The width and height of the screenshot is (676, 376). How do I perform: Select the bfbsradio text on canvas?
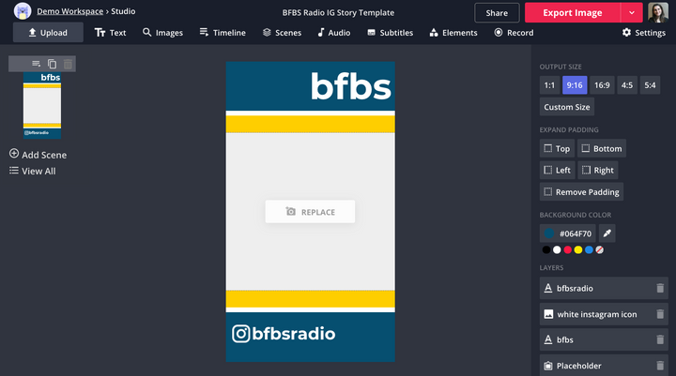tap(294, 334)
